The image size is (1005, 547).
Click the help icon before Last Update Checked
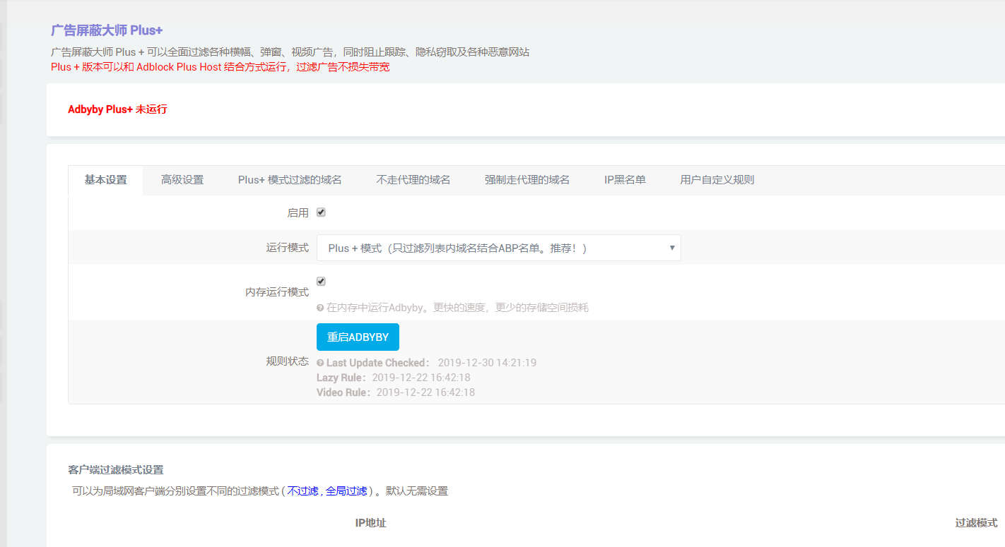(320, 361)
